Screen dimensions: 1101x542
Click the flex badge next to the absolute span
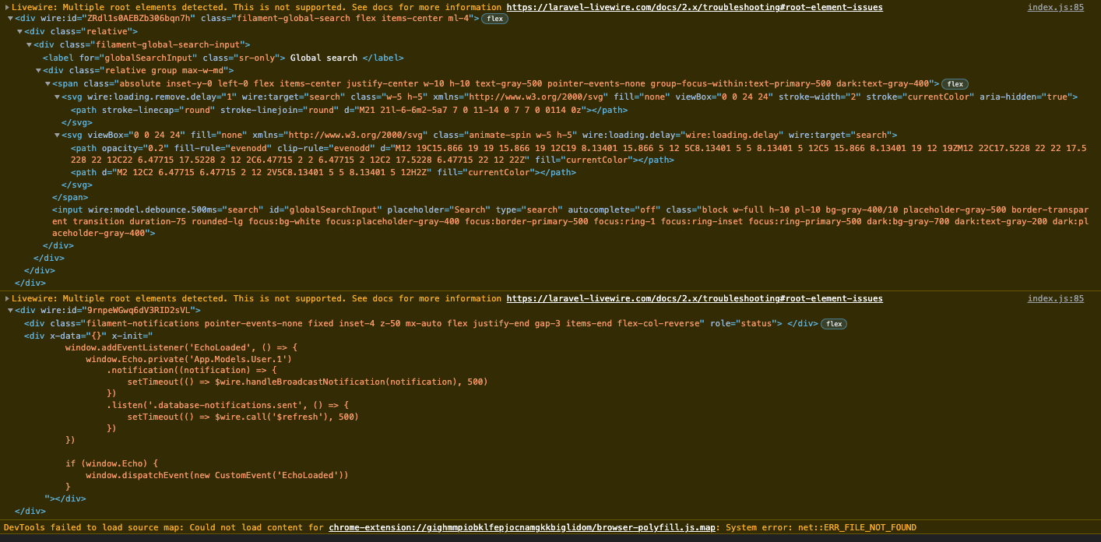click(955, 83)
